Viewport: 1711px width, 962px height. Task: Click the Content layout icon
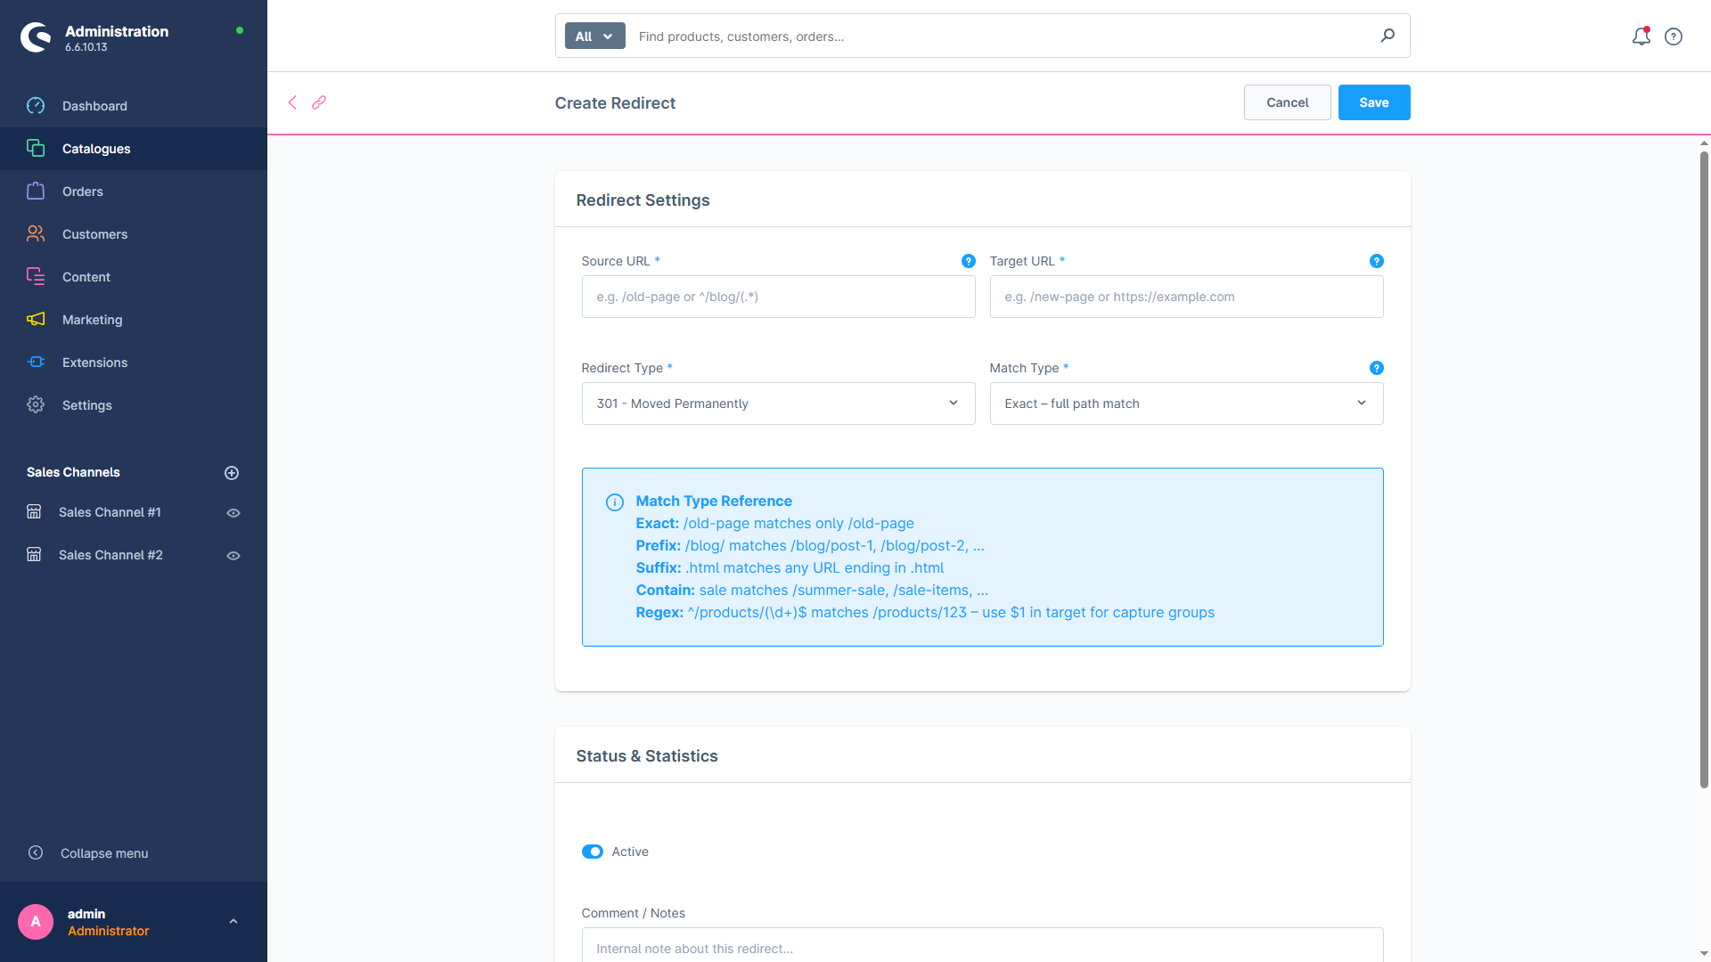pyautogui.click(x=36, y=277)
